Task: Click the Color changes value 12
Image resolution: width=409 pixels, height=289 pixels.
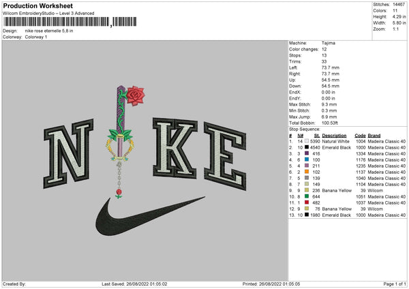Action: tap(324, 49)
